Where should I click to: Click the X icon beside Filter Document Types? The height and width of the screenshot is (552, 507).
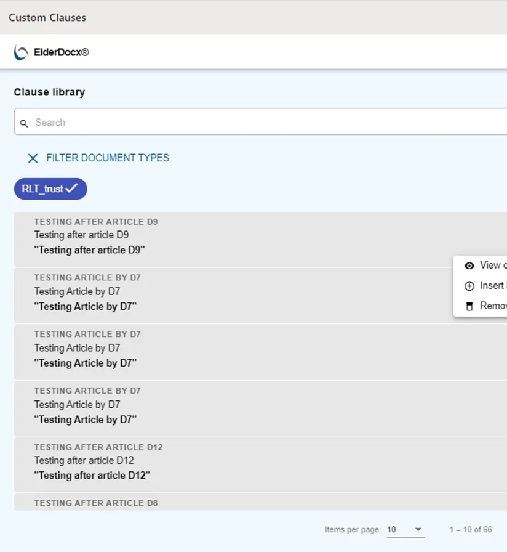point(33,158)
